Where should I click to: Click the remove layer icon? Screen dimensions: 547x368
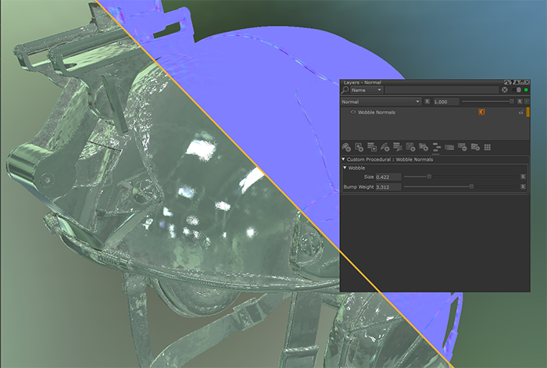(463, 147)
